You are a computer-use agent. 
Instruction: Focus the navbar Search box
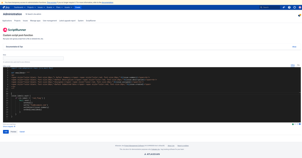[x=270, y=7]
